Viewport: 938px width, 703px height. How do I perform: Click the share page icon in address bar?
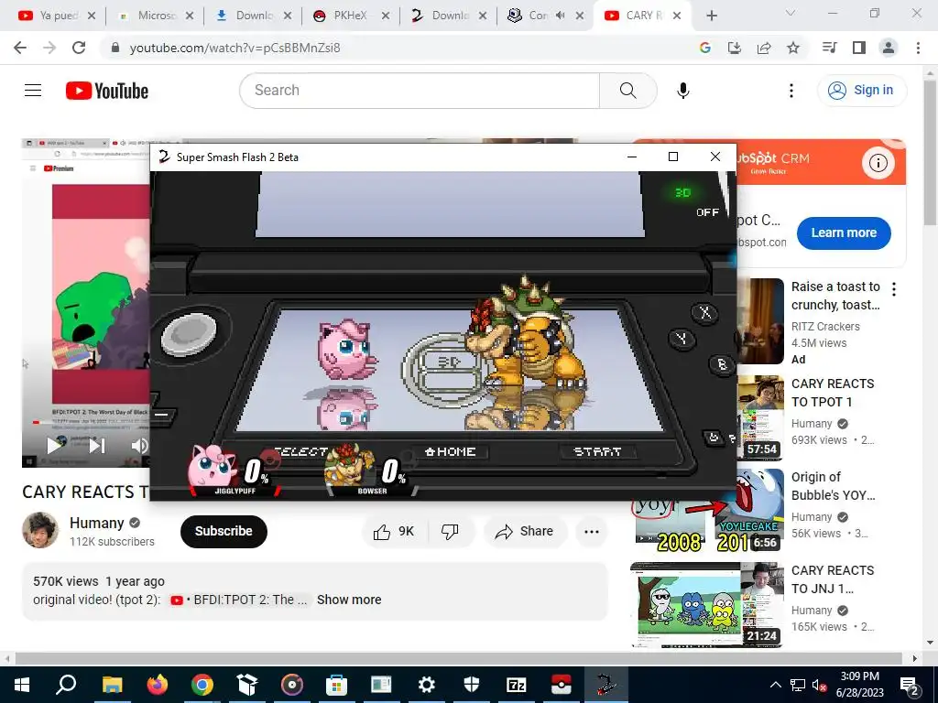pos(764,48)
